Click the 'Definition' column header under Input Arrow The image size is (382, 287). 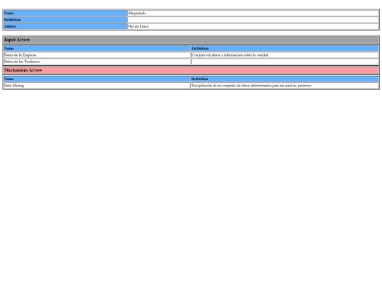pyautogui.click(x=284, y=49)
